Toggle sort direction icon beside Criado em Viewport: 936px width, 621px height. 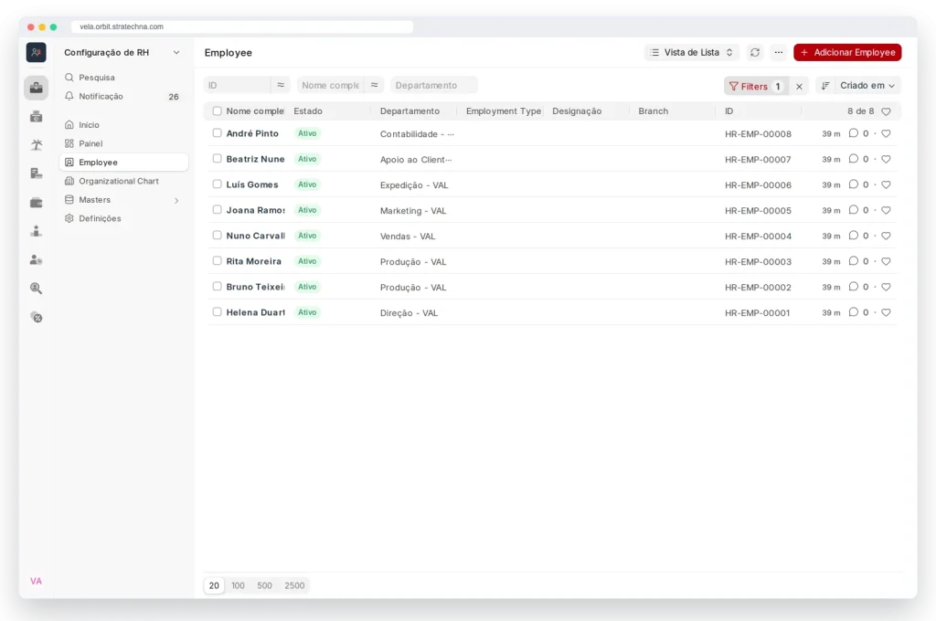(825, 86)
